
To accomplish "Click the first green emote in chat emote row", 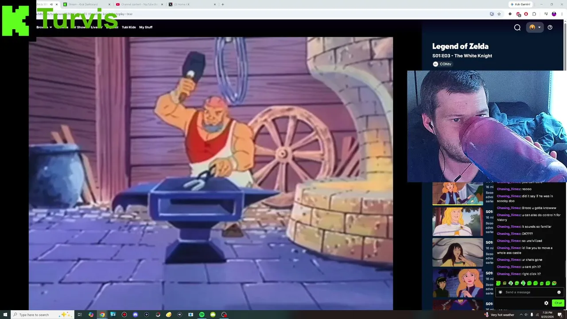I will pos(498,283).
